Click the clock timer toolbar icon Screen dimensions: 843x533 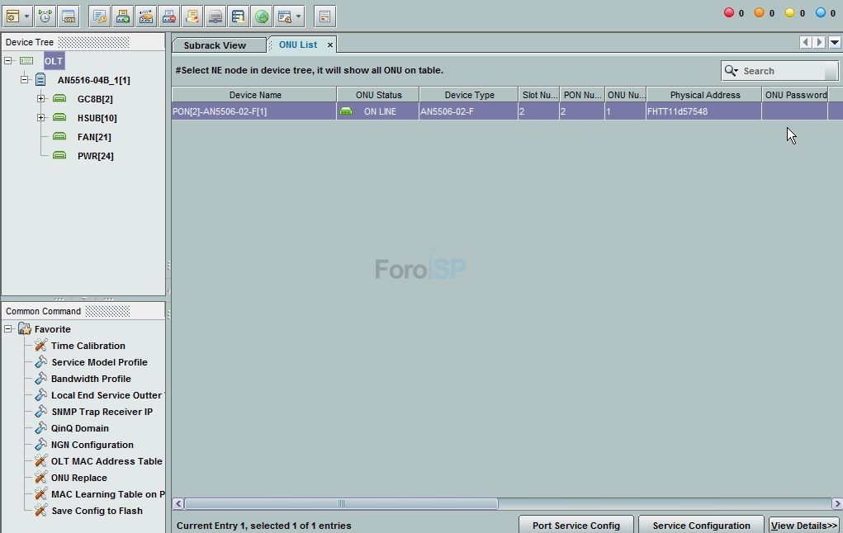[45, 16]
